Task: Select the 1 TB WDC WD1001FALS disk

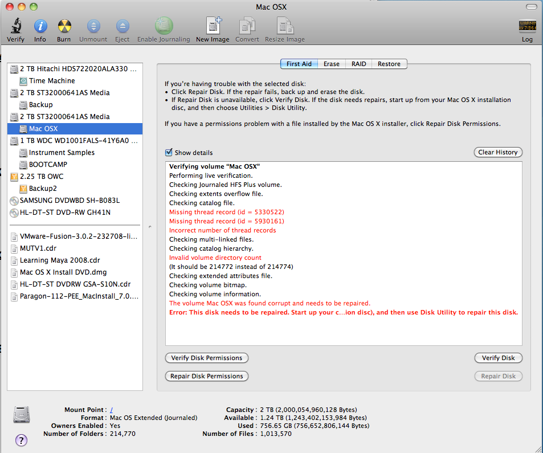Action: 75,141
